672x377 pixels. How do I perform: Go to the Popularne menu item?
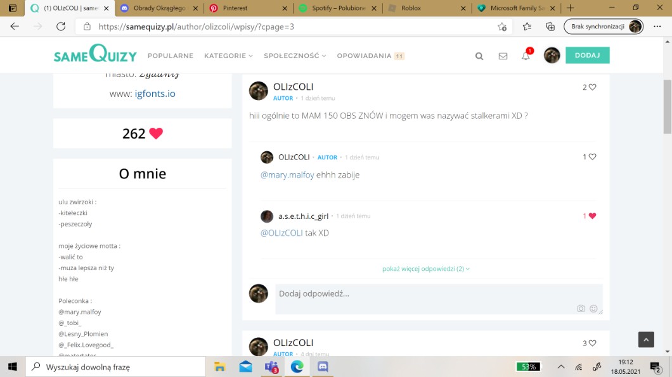pyautogui.click(x=171, y=56)
